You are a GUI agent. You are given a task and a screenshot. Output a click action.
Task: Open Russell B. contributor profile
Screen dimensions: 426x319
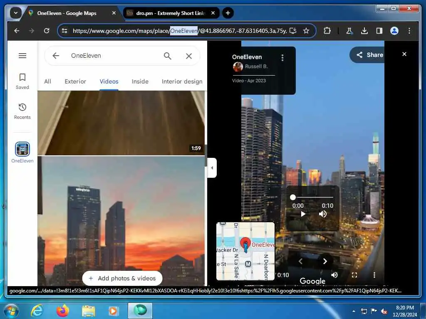coord(250,66)
